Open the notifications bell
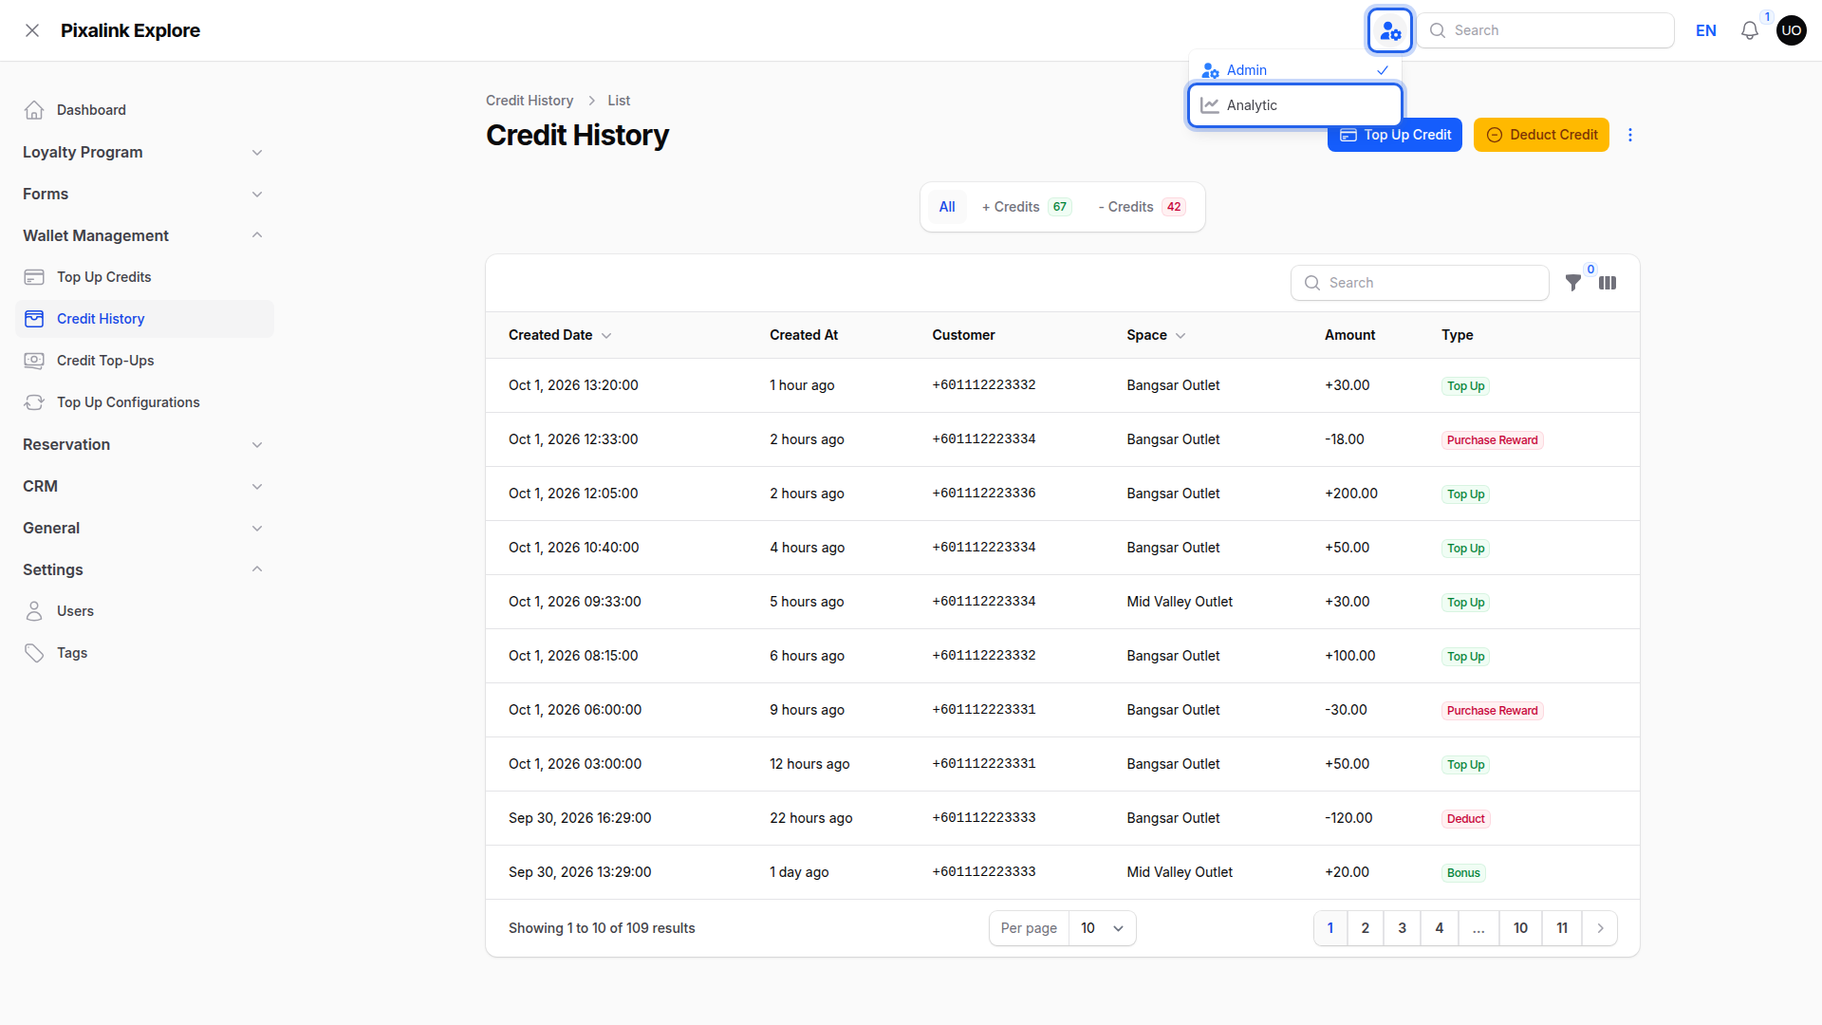The height and width of the screenshot is (1025, 1822). pos(1750,30)
